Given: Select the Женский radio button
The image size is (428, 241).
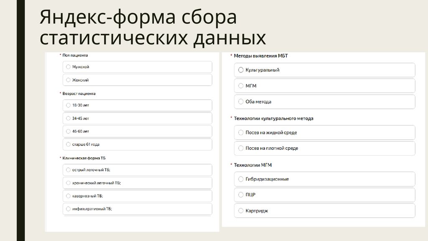Looking at the screenshot, I should [x=68, y=80].
